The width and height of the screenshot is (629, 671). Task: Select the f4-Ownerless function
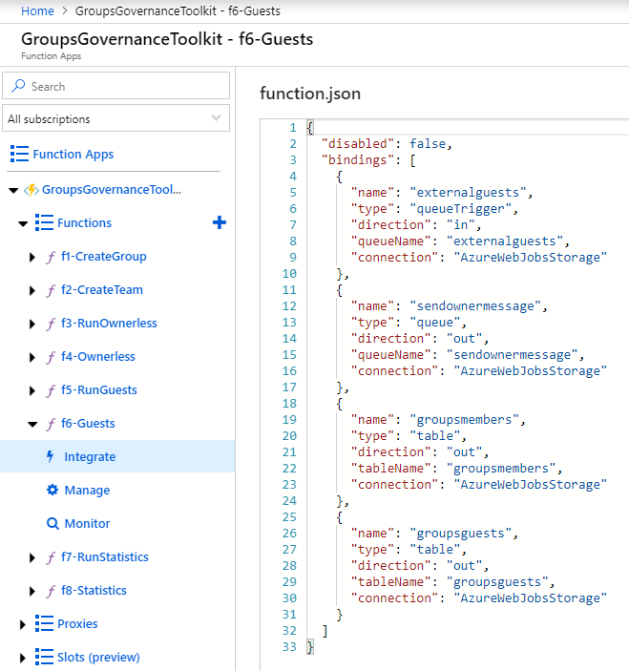click(x=97, y=356)
